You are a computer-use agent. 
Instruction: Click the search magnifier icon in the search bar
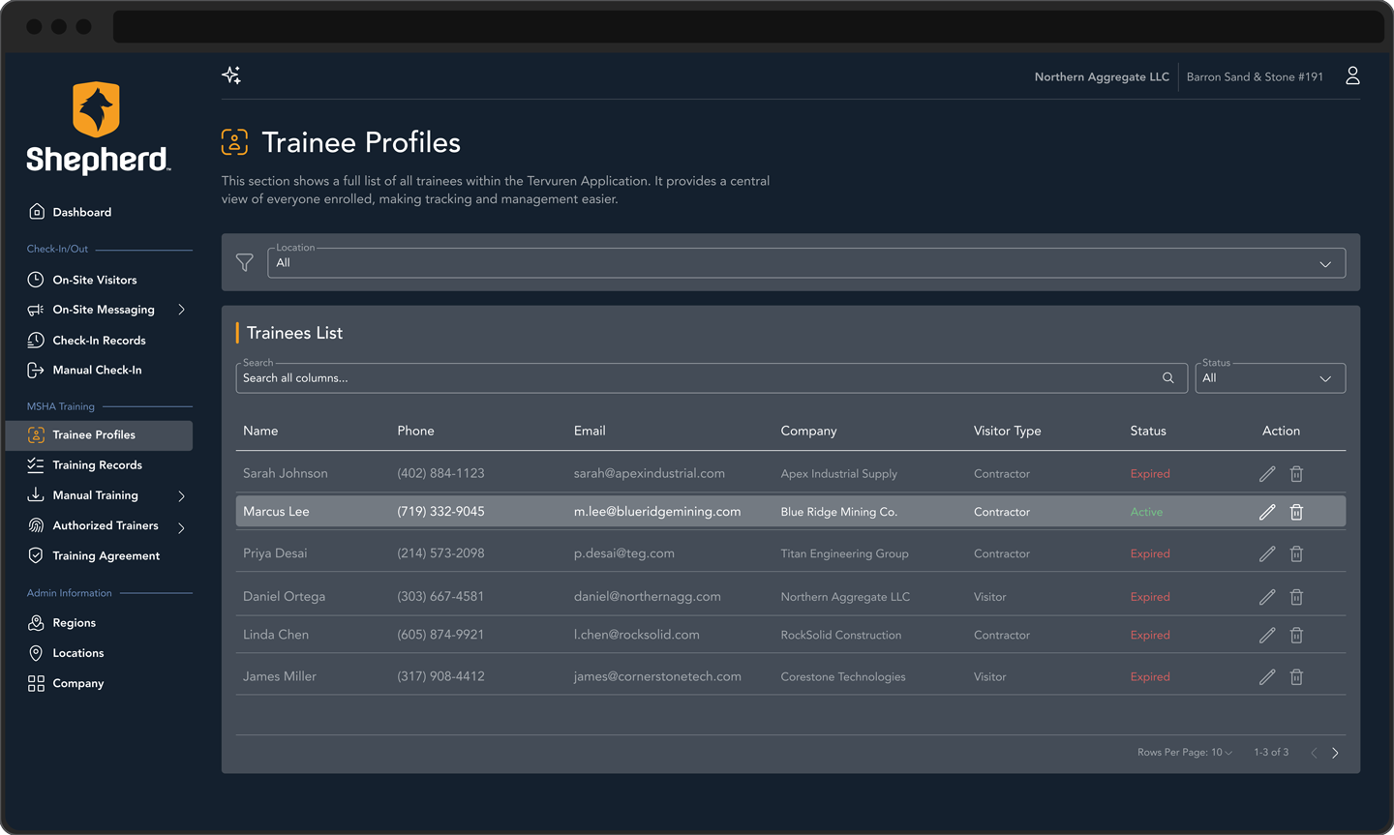click(1167, 377)
